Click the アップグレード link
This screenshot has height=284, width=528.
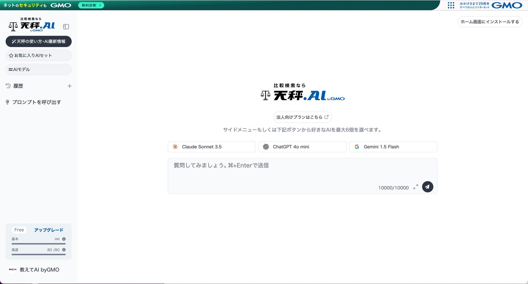click(49, 230)
